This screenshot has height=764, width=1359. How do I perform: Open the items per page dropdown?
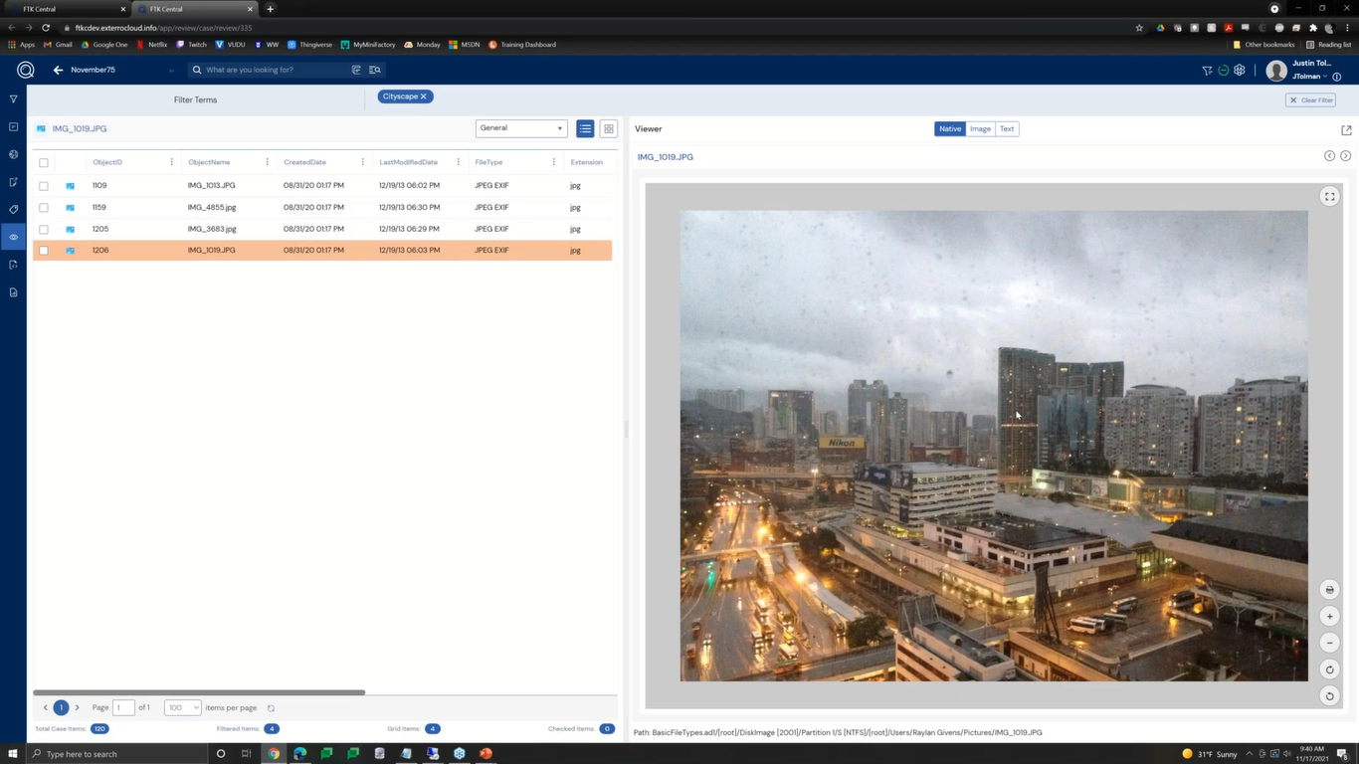tap(182, 707)
